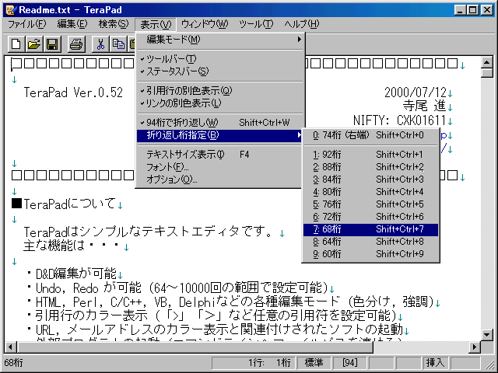Click the 寺尾 進 author name
This screenshot has width=498, height=373.
[x=424, y=106]
